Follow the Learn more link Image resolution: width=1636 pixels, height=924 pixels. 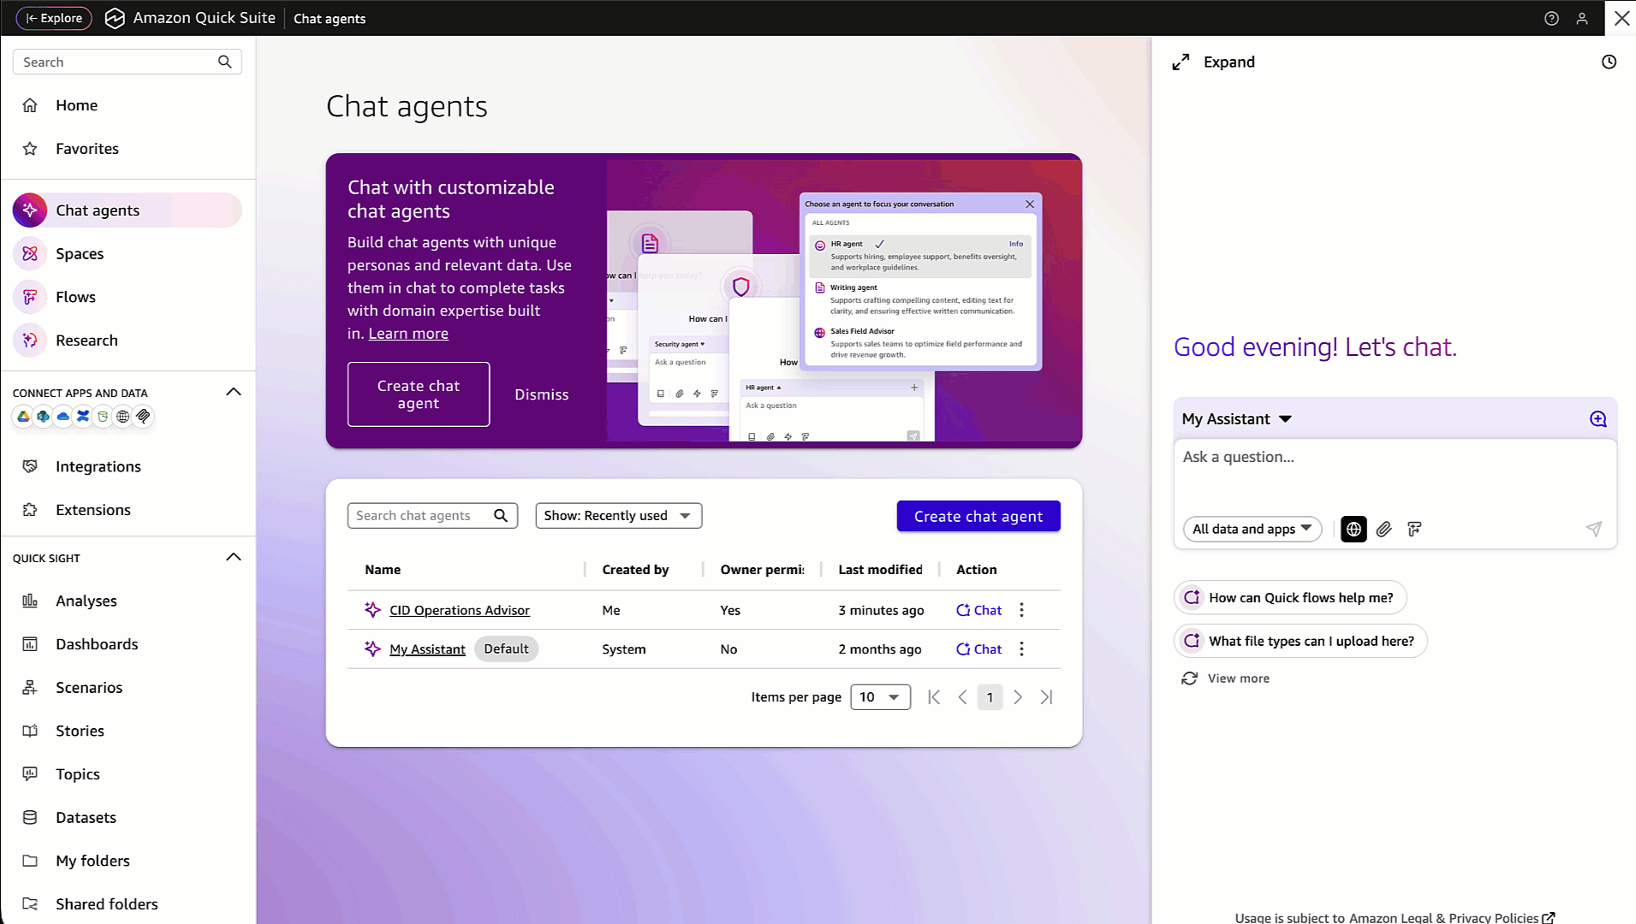click(408, 334)
